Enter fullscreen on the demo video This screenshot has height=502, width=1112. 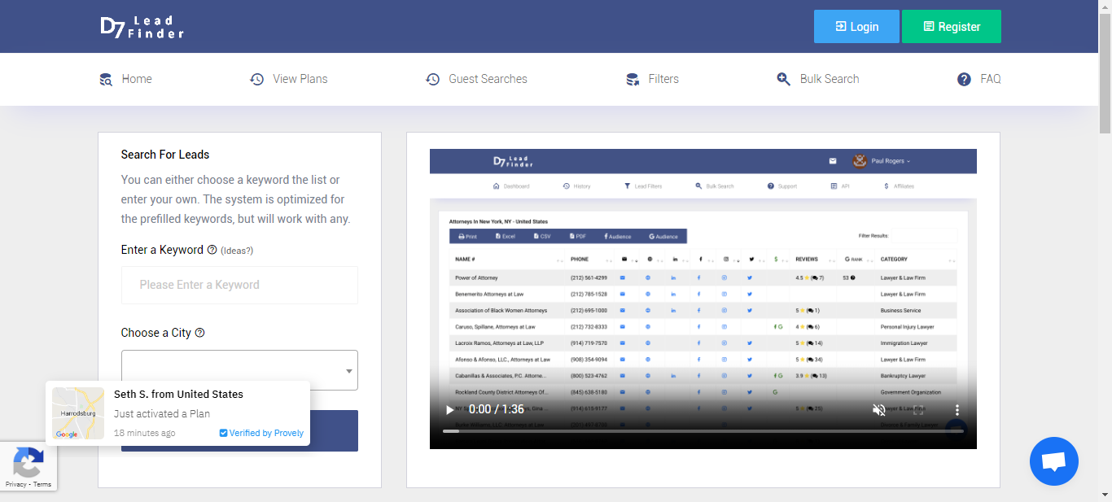(918, 410)
